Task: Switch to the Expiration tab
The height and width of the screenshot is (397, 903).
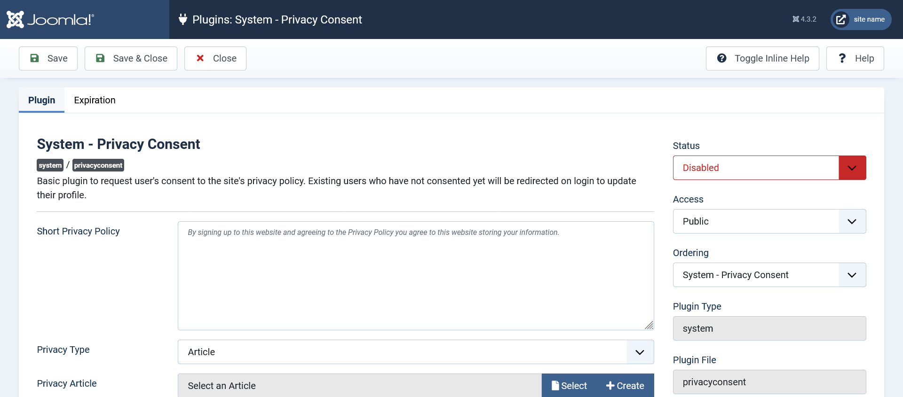Action: pos(95,100)
